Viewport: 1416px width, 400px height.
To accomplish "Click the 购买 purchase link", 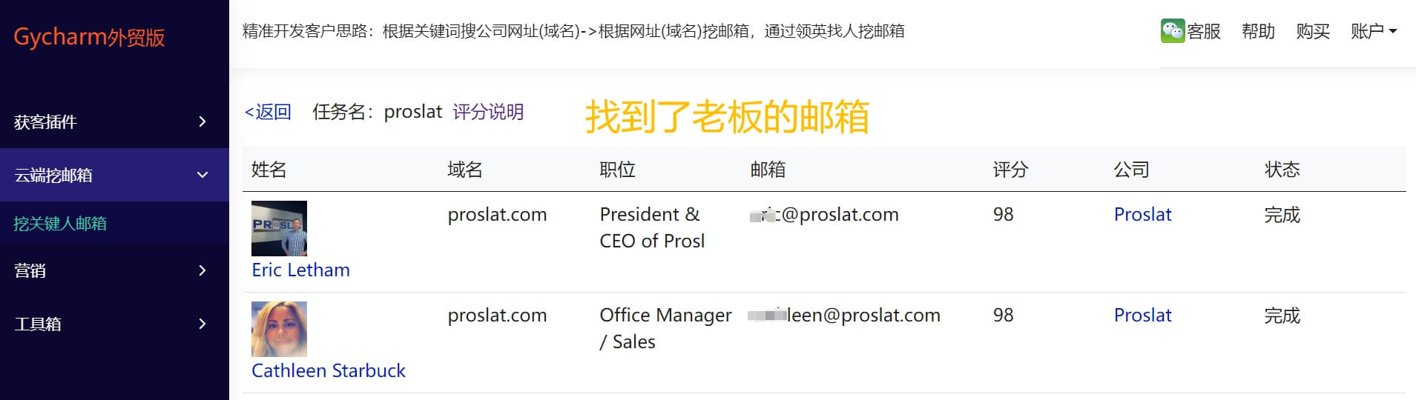I will (1312, 31).
